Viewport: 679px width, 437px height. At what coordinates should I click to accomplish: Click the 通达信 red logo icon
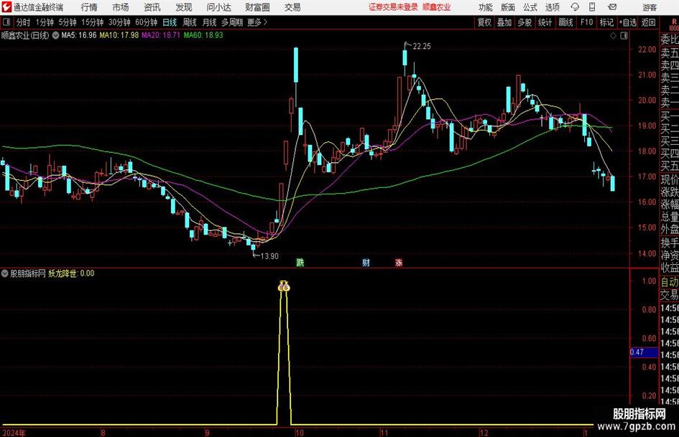(6, 7)
